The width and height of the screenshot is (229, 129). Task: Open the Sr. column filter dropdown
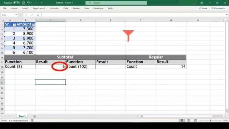(x=14, y=25)
